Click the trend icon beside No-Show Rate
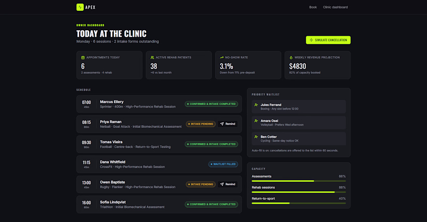 tap(222, 58)
